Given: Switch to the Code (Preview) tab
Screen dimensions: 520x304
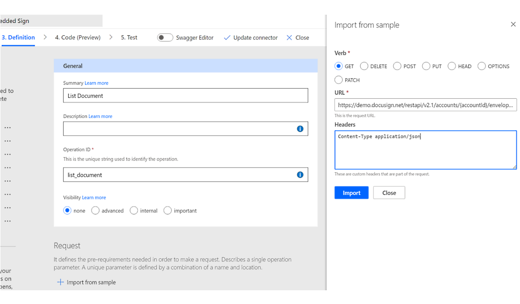Looking at the screenshot, I should click(x=77, y=37).
